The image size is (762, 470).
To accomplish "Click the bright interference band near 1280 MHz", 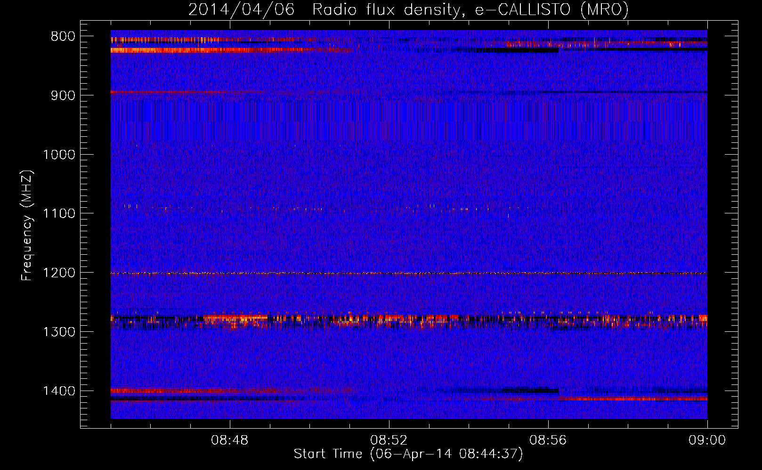I will point(409,321).
